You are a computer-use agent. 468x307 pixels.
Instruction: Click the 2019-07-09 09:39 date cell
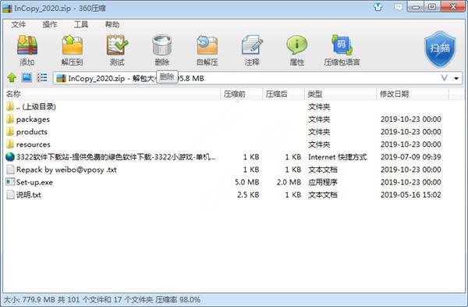pos(411,157)
